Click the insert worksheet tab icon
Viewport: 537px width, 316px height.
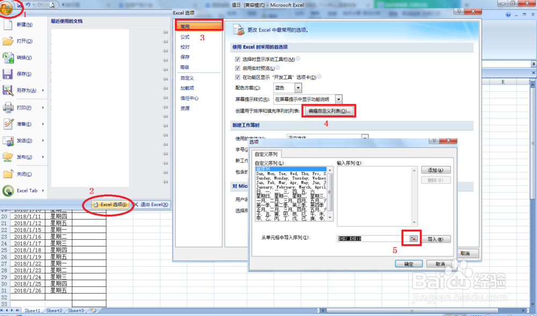tap(93, 311)
